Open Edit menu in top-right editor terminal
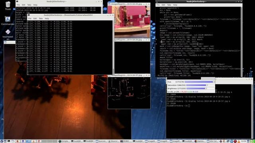255x143 pixels. coord(163,5)
